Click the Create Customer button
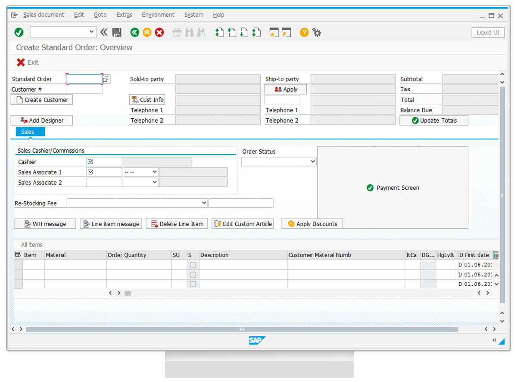The height and width of the screenshot is (382, 517). tap(42, 100)
